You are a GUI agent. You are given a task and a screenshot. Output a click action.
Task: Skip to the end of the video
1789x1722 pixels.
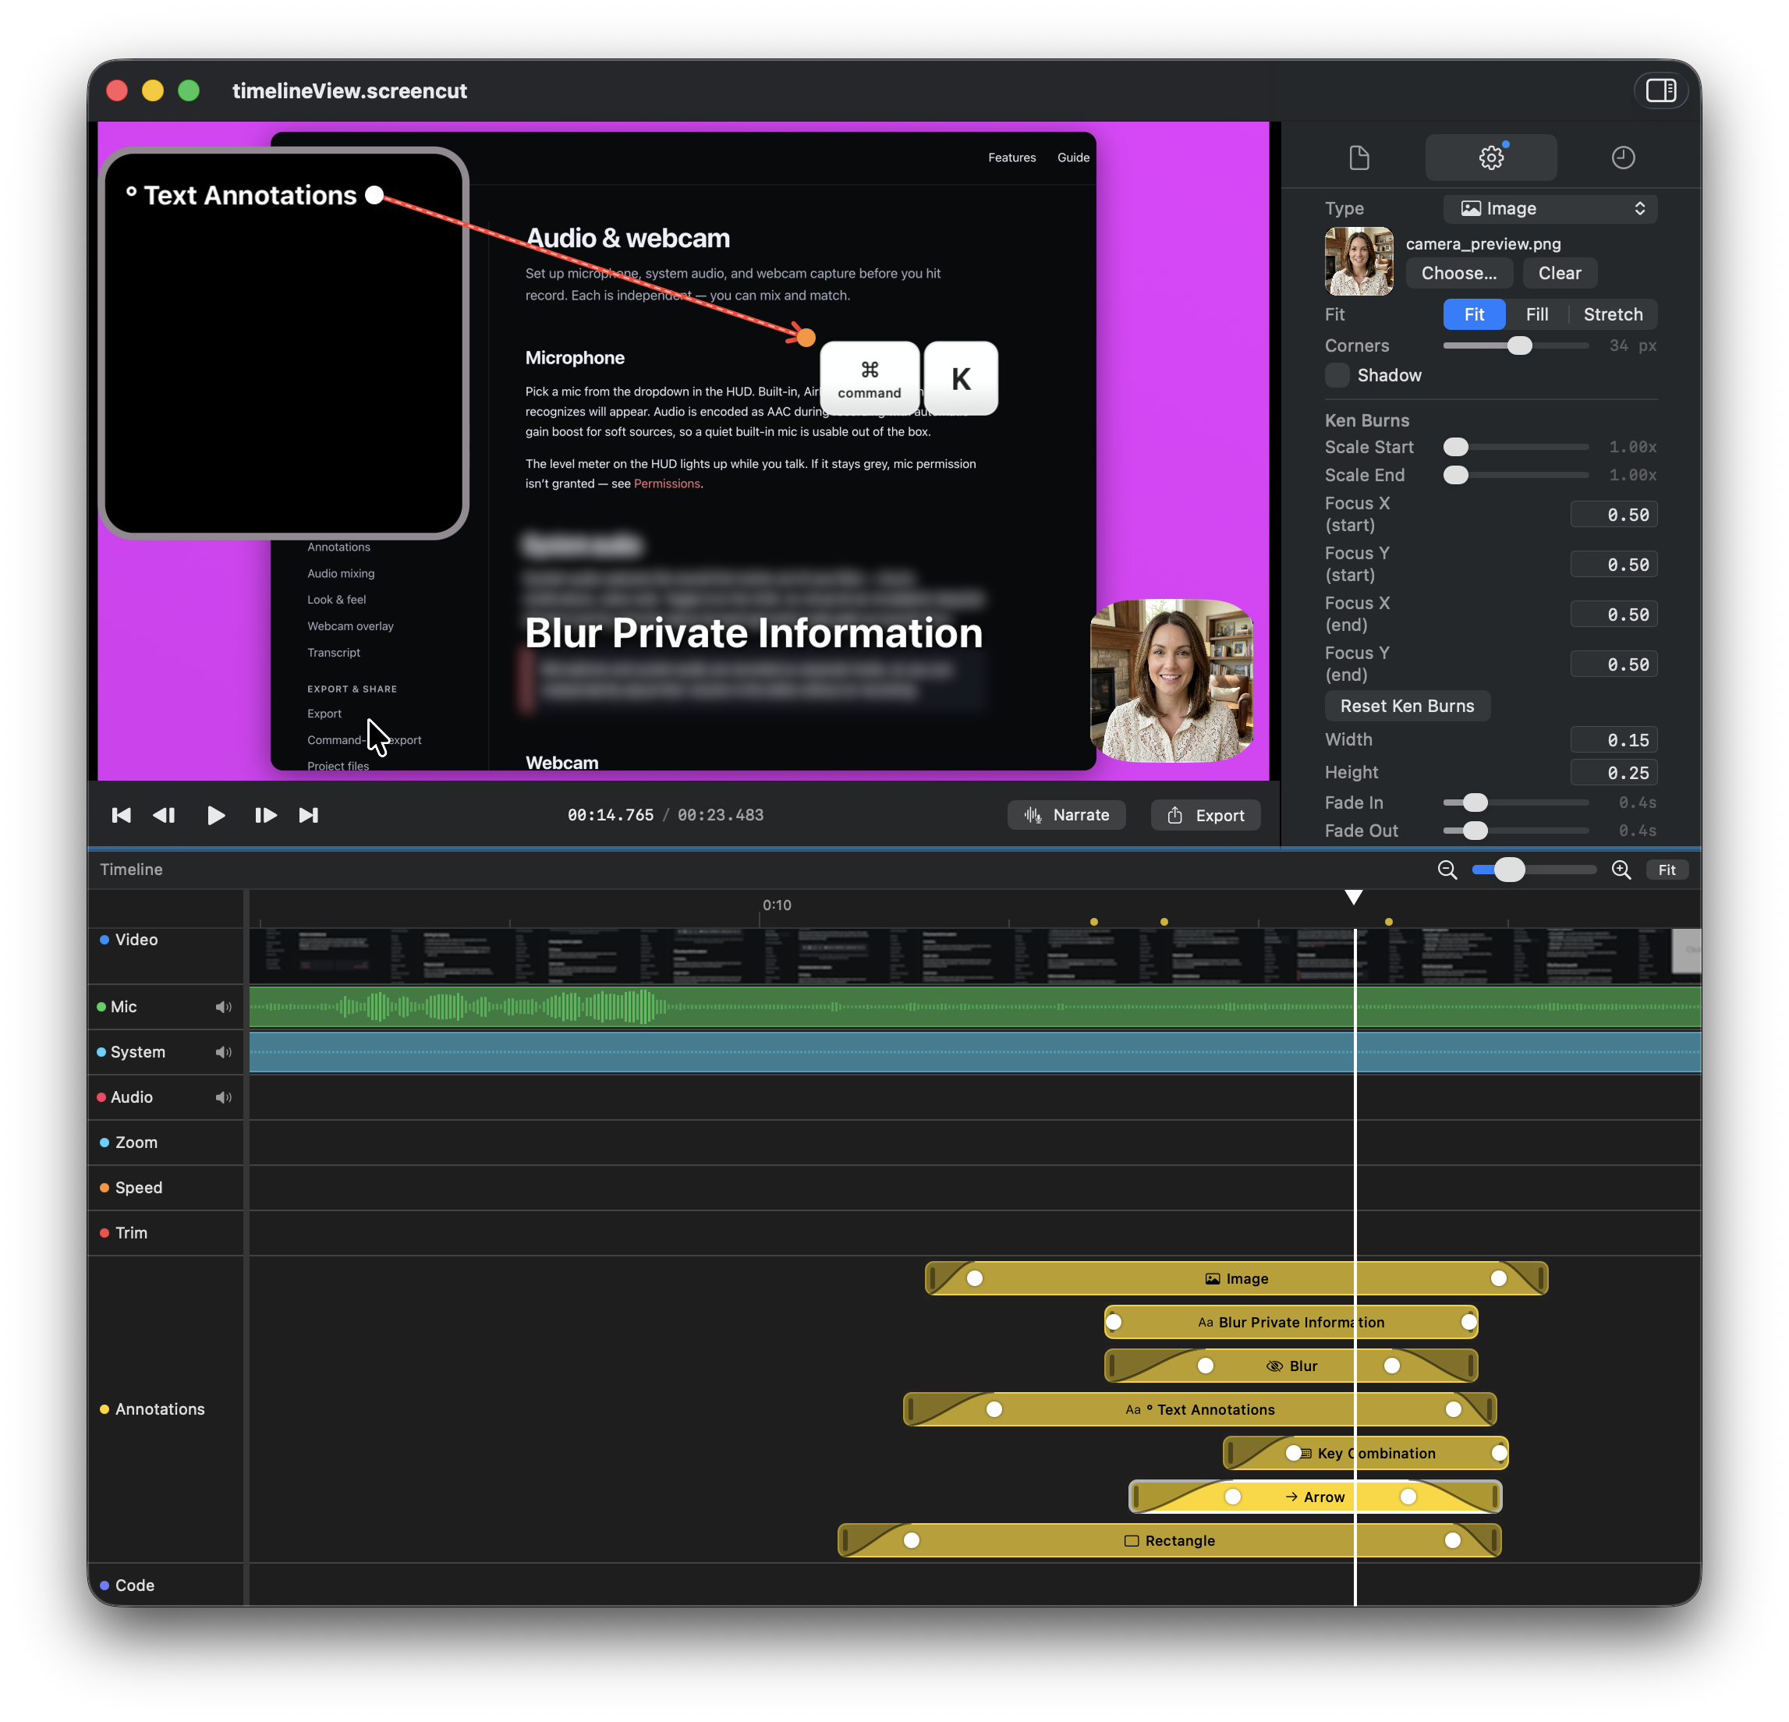309,815
